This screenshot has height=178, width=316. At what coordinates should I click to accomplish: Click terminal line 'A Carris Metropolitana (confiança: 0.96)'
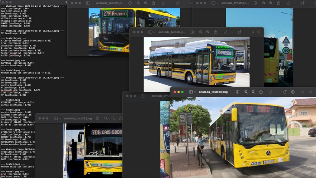pyautogui.click(x=26, y=41)
